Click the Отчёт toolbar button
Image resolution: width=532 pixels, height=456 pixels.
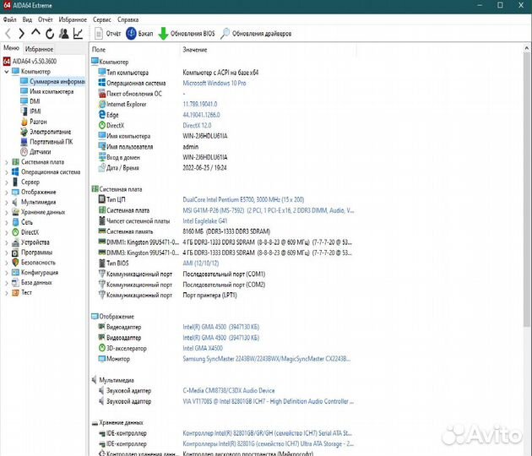tap(108, 34)
